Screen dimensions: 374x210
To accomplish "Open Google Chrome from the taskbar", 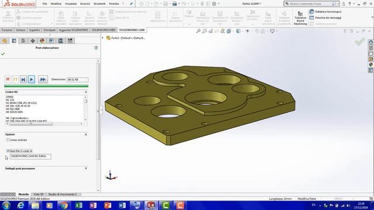I will point(64,205).
